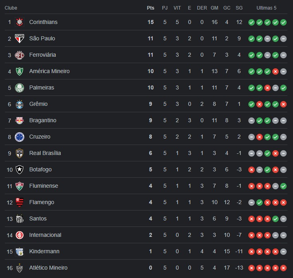The image size is (293, 278).
Task: Select the Flamengo striped crest
Action: coord(20,203)
